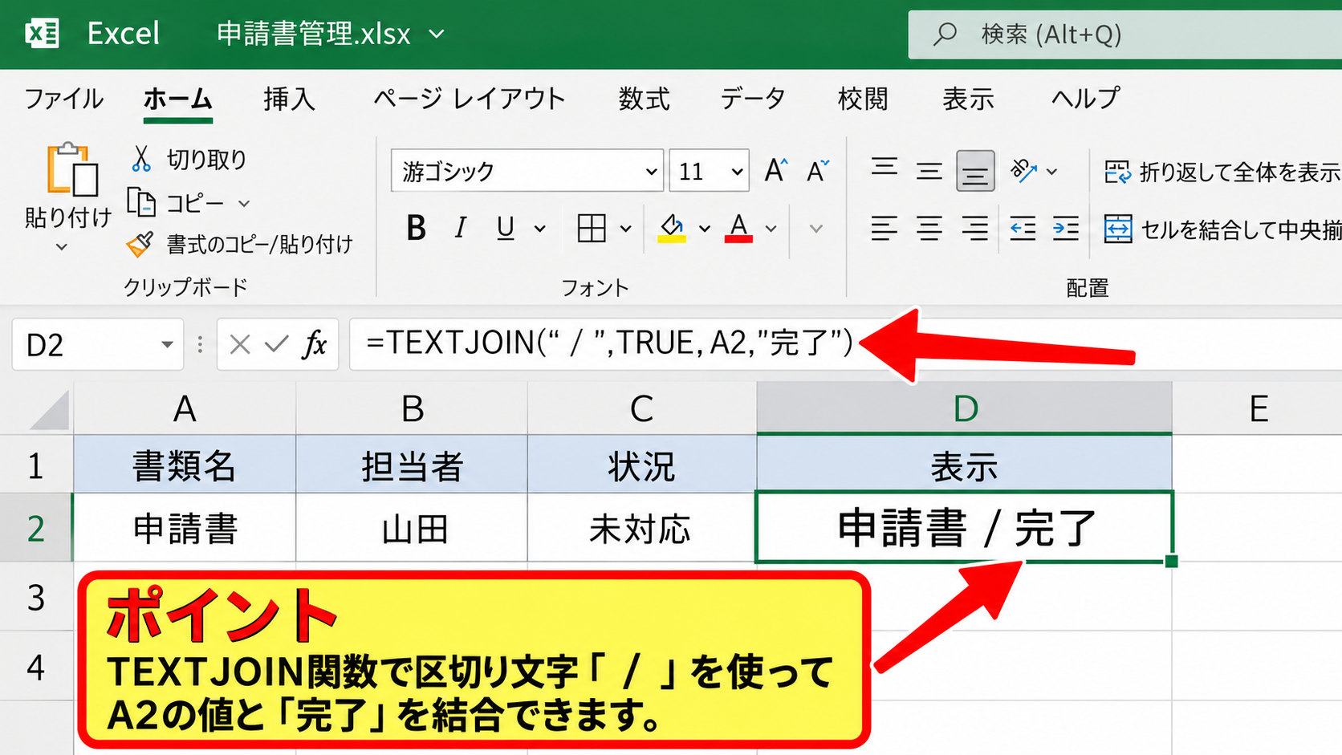Click 折り返して全体を表示 button text
Viewport: 1342px width, 755px height.
click(x=1240, y=172)
